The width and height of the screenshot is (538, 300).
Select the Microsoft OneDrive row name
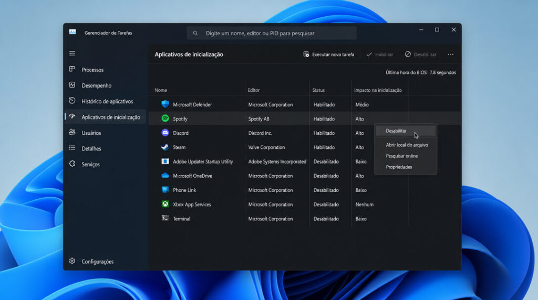[192, 176]
